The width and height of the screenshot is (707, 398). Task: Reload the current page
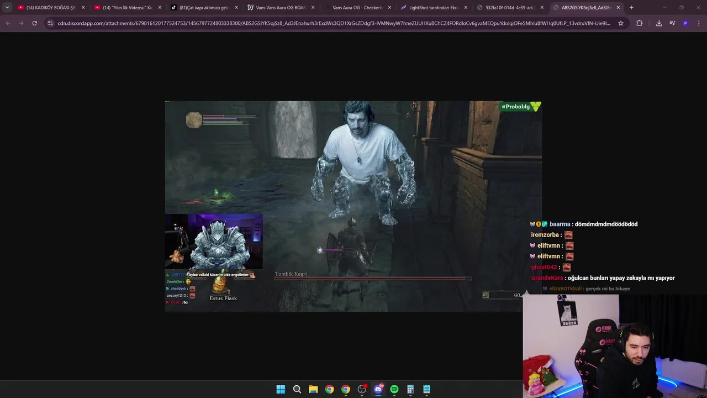pyautogui.click(x=34, y=23)
